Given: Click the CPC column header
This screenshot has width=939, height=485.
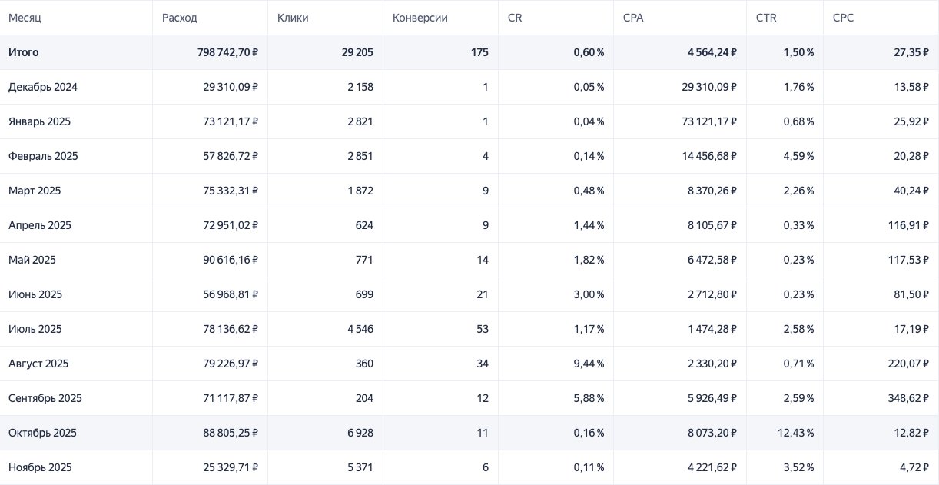Looking at the screenshot, I should coord(843,18).
